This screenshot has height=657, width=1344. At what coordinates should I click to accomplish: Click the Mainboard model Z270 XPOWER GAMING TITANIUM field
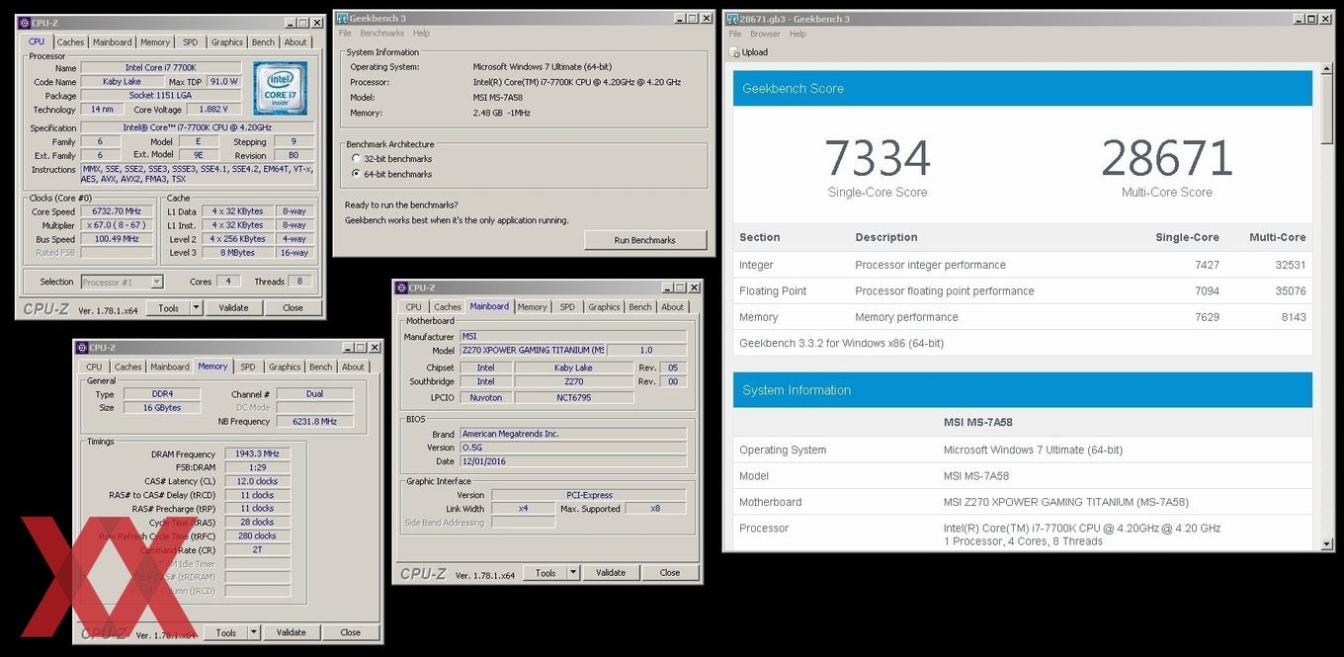(x=534, y=350)
